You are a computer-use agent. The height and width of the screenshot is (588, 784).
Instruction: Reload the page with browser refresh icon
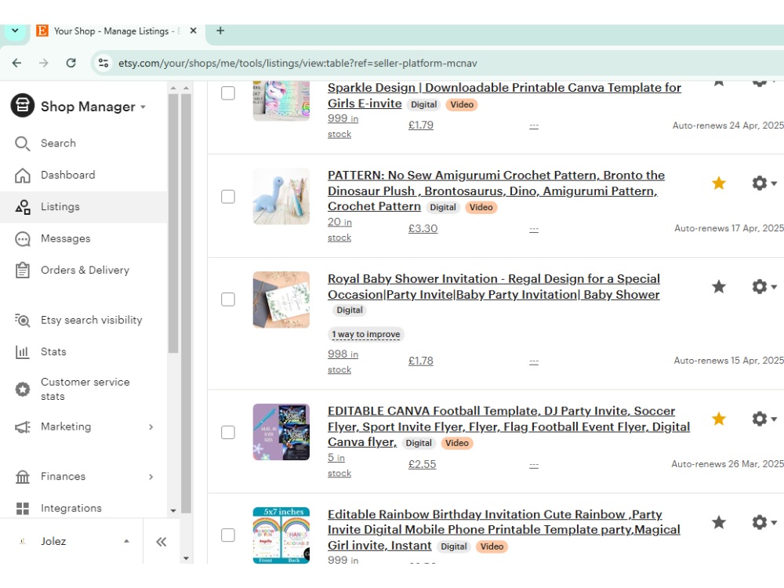71,63
